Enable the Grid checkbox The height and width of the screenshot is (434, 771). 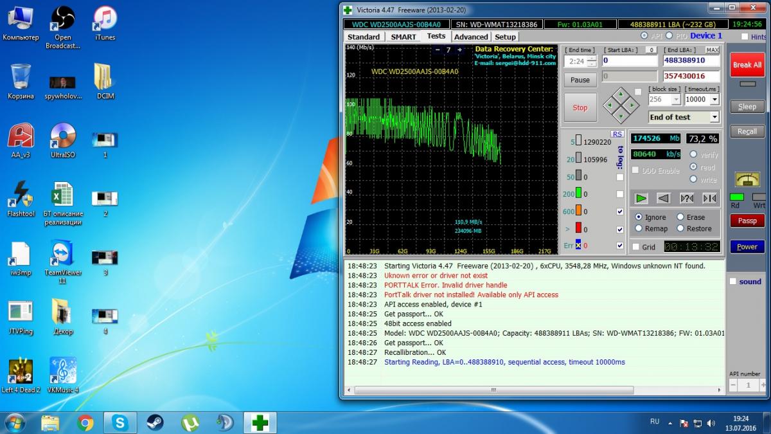click(636, 247)
